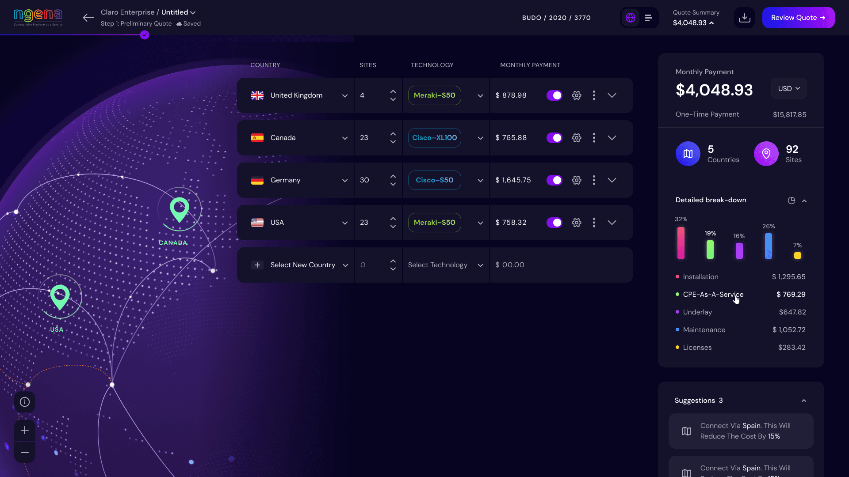Select the first Connect Via Spain suggestion
Screen dimensions: 849x477
click(741, 431)
